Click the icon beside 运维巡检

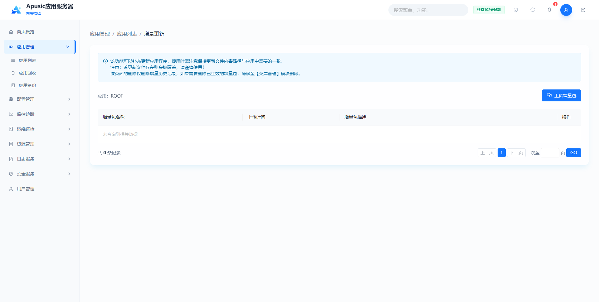coord(11,129)
